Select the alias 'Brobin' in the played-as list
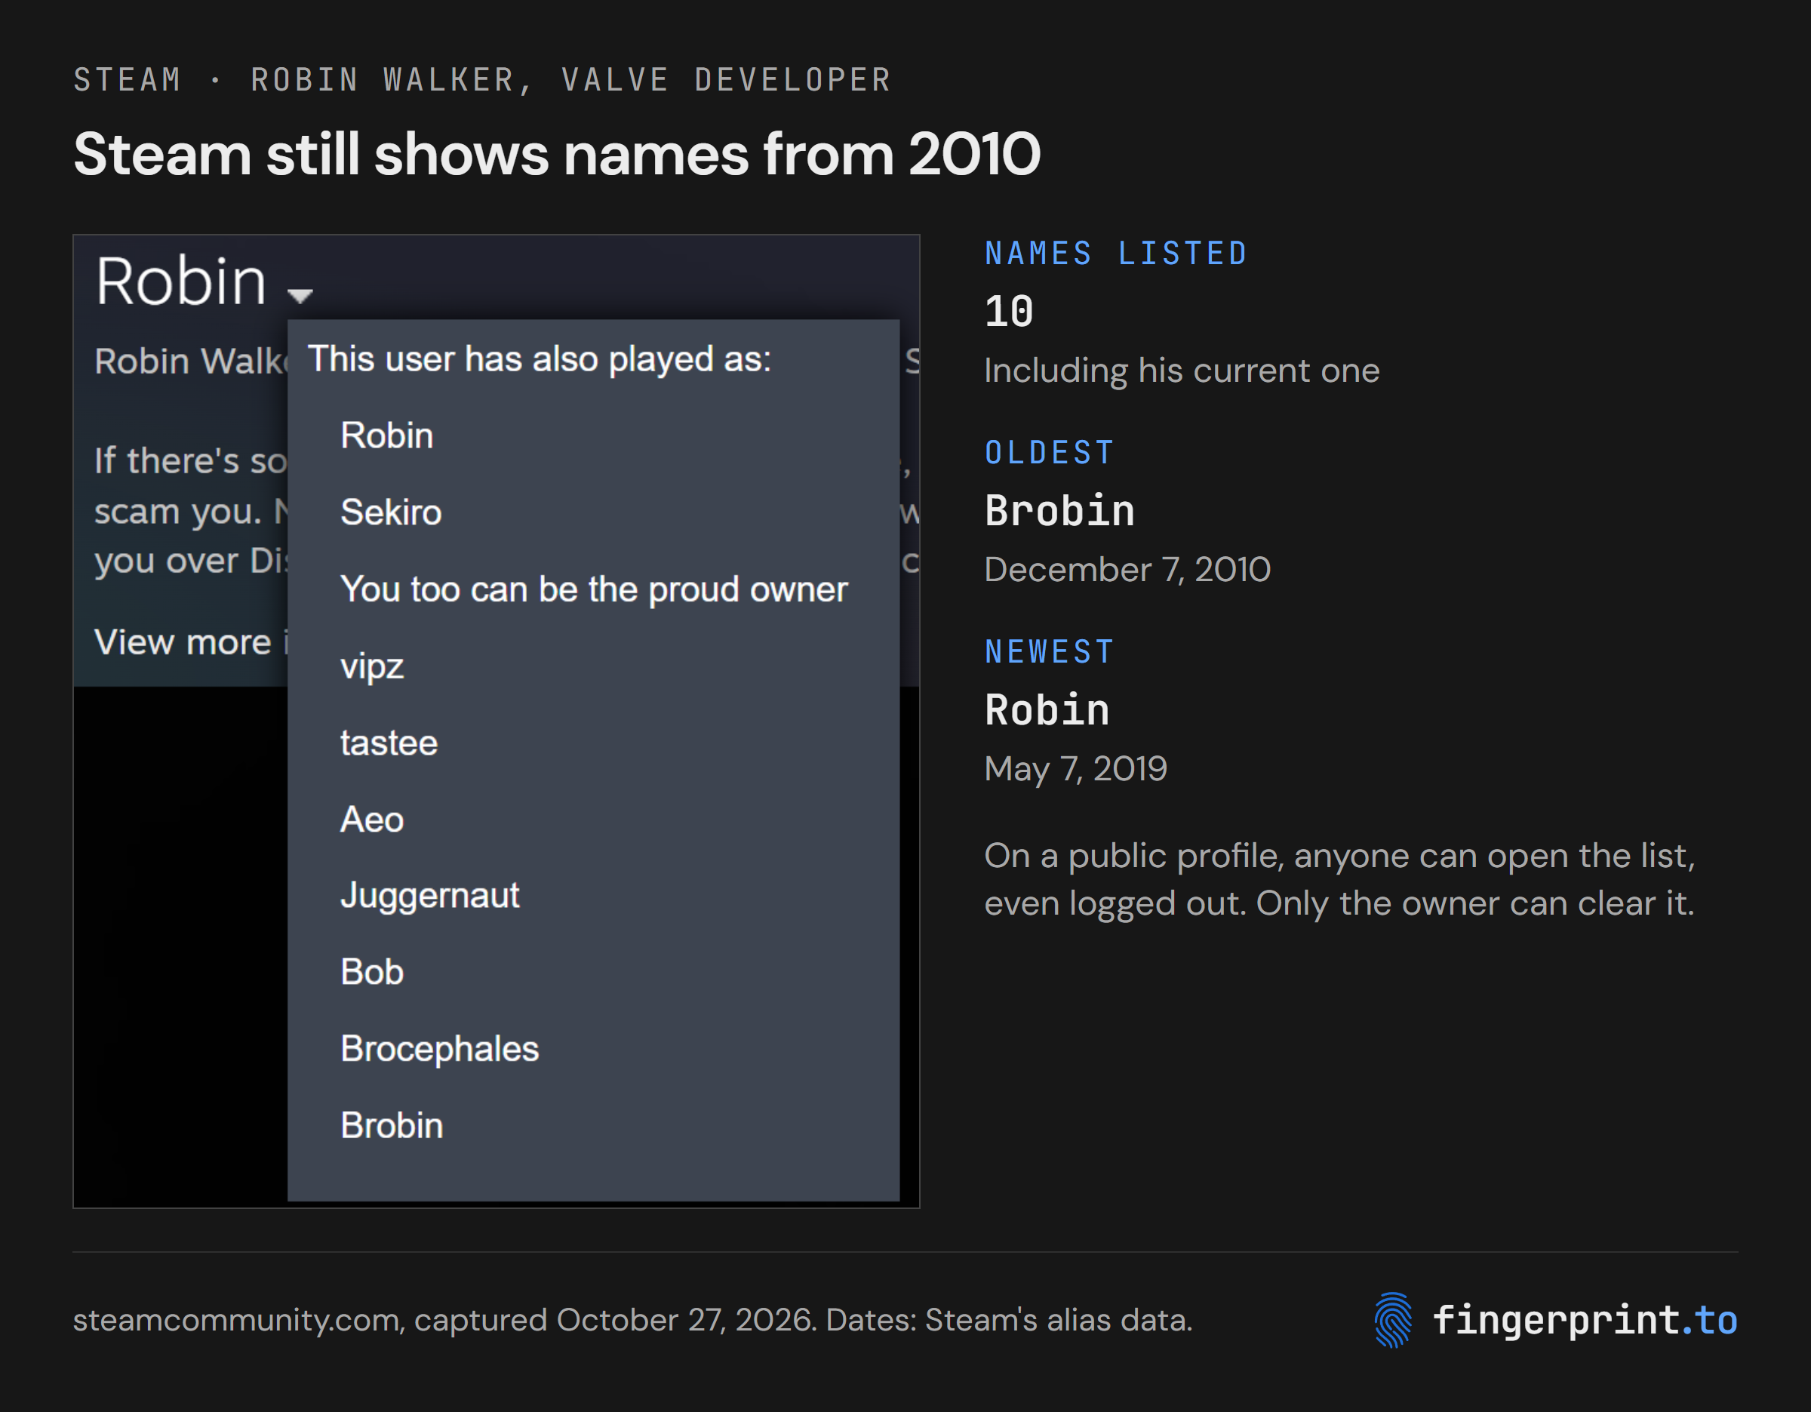The image size is (1811, 1412). pyautogui.click(x=392, y=1125)
